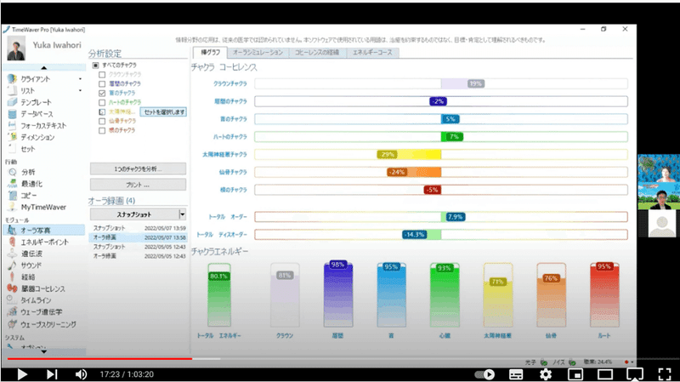Open the セット icon in sidebar
The width and height of the screenshot is (680, 382).
pos(12,149)
